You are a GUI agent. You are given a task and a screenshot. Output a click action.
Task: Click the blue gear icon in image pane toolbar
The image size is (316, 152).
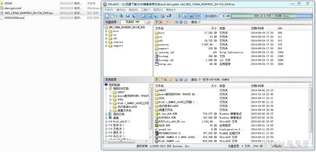(x=181, y=22)
